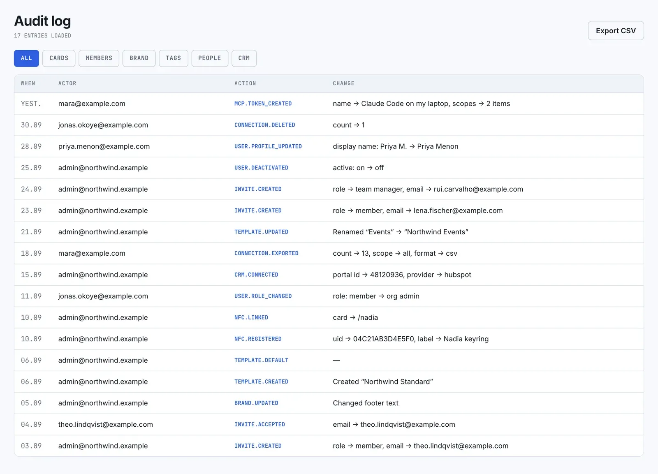The width and height of the screenshot is (658, 474).
Task: Click INVITE.ACCEPTED action label
Action: (x=259, y=424)
